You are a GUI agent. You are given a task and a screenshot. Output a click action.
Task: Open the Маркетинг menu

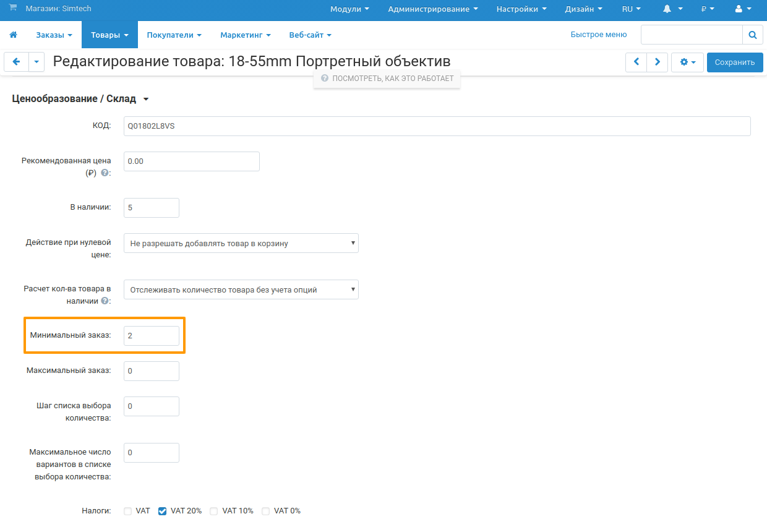pos(246,35)
